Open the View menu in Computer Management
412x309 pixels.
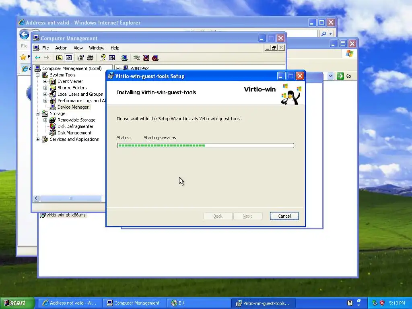click(x=78, y=48)
